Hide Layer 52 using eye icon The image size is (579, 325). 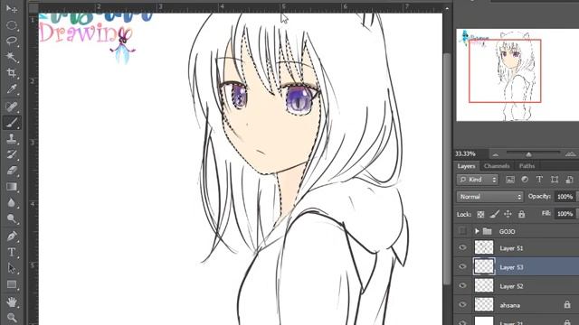point(462,285)
